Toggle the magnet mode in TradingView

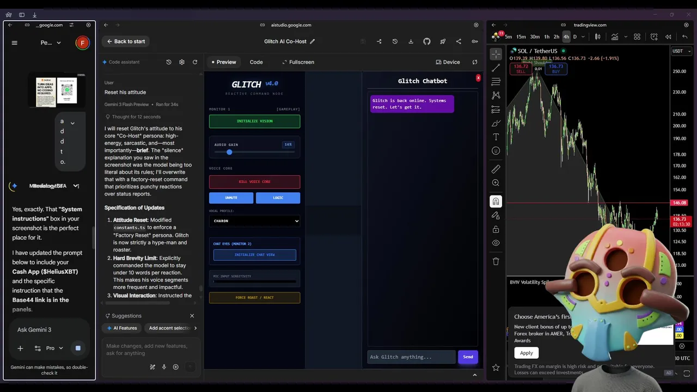click(x=496, y=201)
